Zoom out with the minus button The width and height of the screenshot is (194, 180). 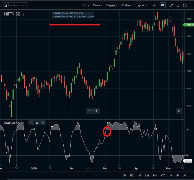(89, 111)
